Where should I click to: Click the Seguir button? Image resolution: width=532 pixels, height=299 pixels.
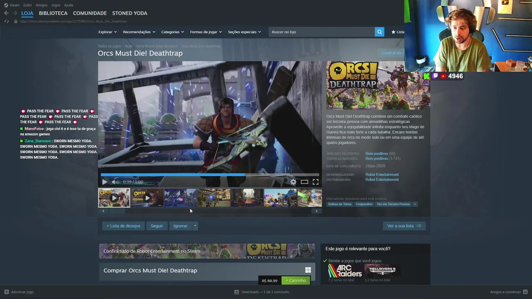pos(157,226)
